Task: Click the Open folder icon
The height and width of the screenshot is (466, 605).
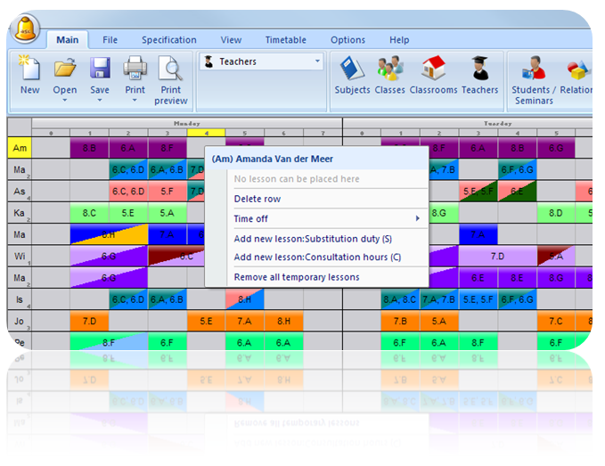Action: click(65, 69)
